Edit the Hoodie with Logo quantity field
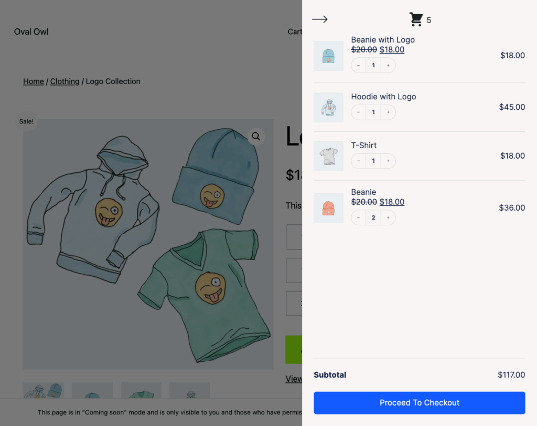Image resolution: width=537 pixels, height=426 pixels. (x=373, y=112)
